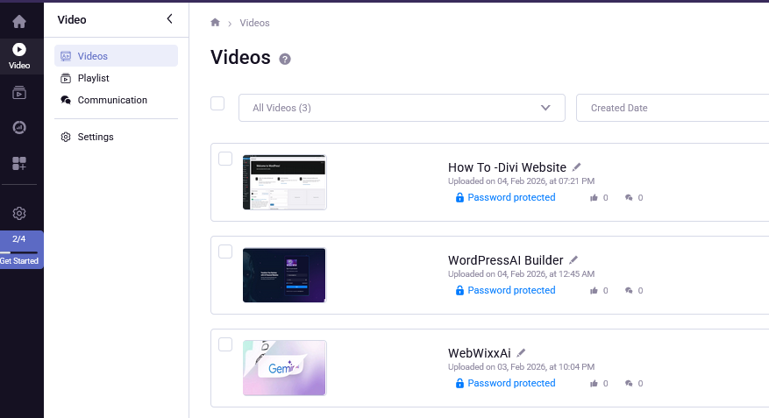Open the Get Started 2/4 progress widget
The width and height of the screenshot is (769, 418).
19,250
